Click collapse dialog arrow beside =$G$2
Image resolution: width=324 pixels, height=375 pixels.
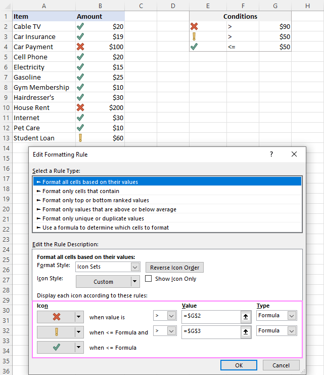(246, 317)
